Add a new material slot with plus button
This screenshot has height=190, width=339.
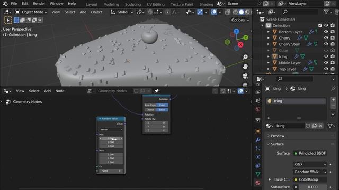333,100
